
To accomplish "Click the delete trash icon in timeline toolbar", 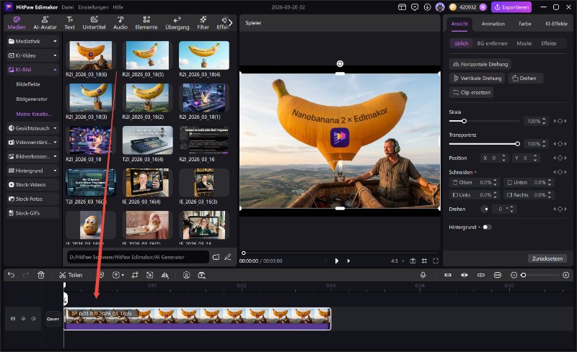I will [41, 275].
